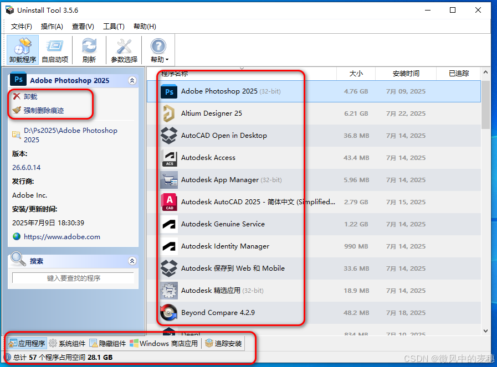Click 强制删除痕迹 force removal link
Image resolution: width=497 pixels, height=367 pixels.
pyautogui.click(x=44, y=110)
